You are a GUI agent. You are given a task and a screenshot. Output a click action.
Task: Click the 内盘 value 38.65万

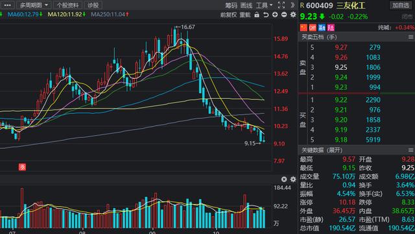(403, 211)
